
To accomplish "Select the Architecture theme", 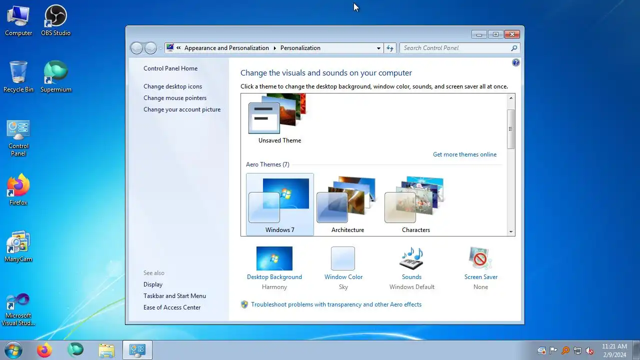I will (347, 204).
